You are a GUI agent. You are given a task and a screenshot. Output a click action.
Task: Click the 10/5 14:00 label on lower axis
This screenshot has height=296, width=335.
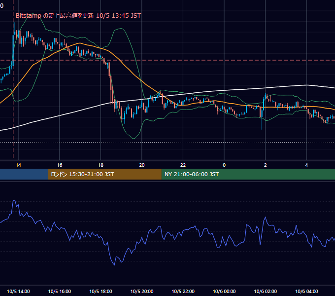pos(18,291)
